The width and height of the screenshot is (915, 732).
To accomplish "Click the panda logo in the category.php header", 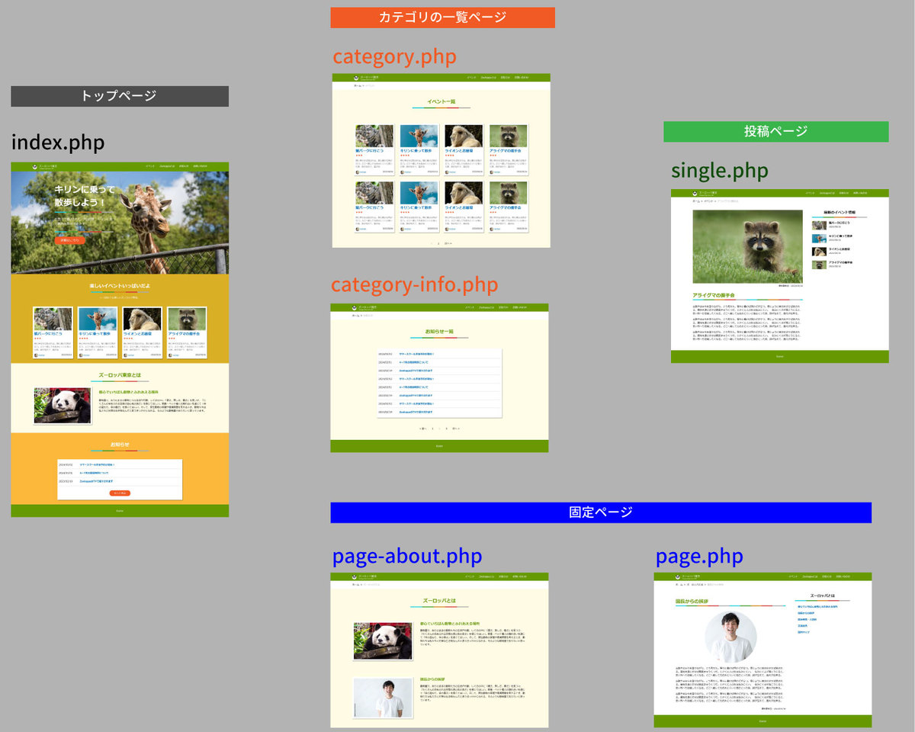I will 356,78.
